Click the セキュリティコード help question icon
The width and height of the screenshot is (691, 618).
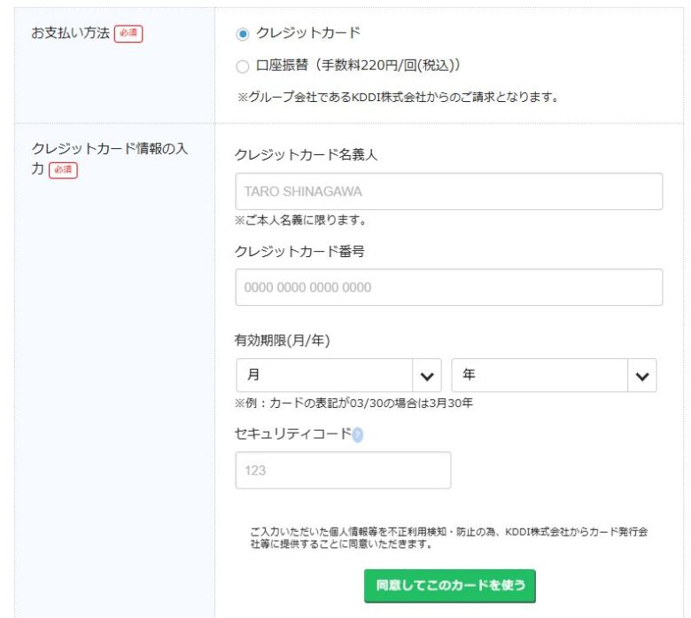point(357,435)
